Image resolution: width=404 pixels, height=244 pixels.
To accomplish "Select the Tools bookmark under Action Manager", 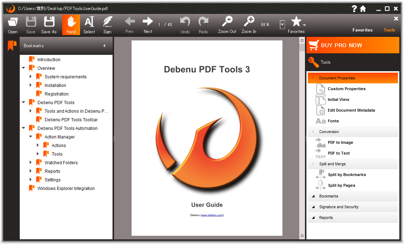I will click(57, 154).
